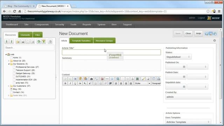The width and height of the screenshot is (224, 126).
Task: Click the Close button
Action: coord(188,34)
